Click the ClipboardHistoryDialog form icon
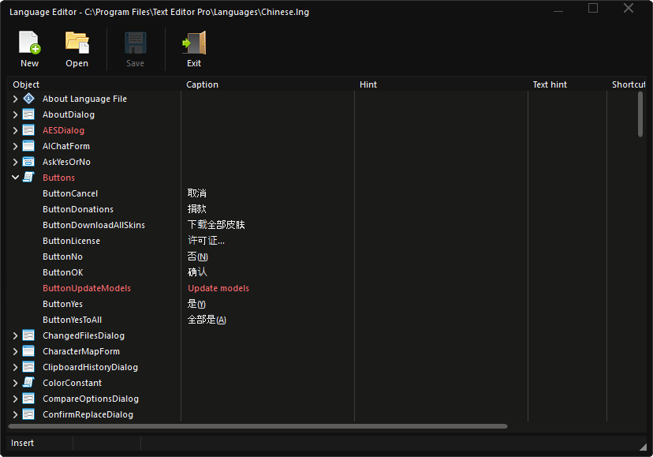The image size is (653, 457). point(28,367)
